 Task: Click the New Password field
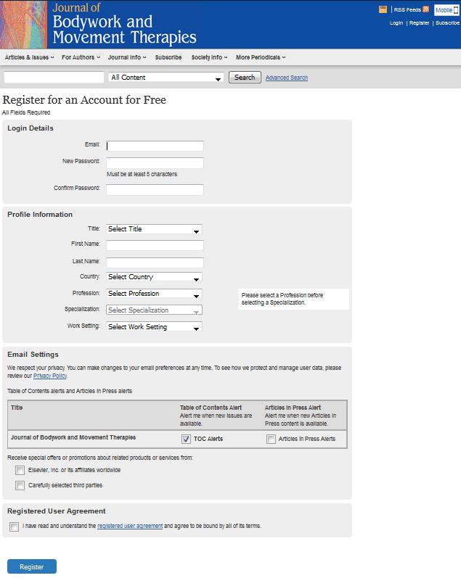coord(155,163)
